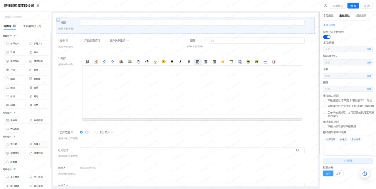Screen dimensions: 376x189
Task: Click the undo icon in editor toolbar
Action: click(104, 62)
